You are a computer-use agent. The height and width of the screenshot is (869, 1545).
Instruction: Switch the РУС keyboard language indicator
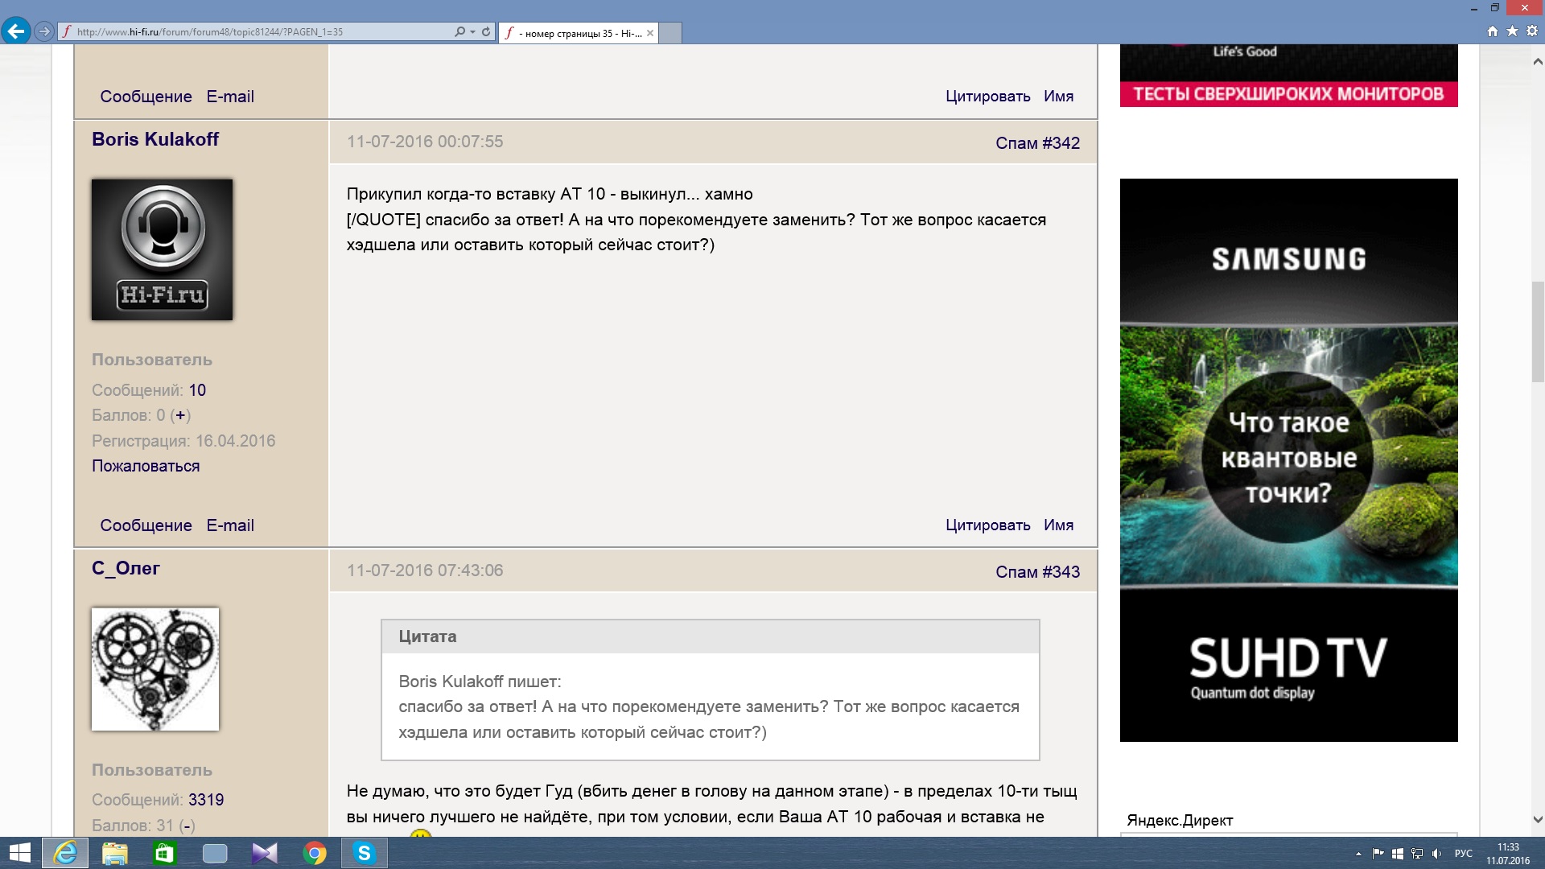[x=1463, y=854]
